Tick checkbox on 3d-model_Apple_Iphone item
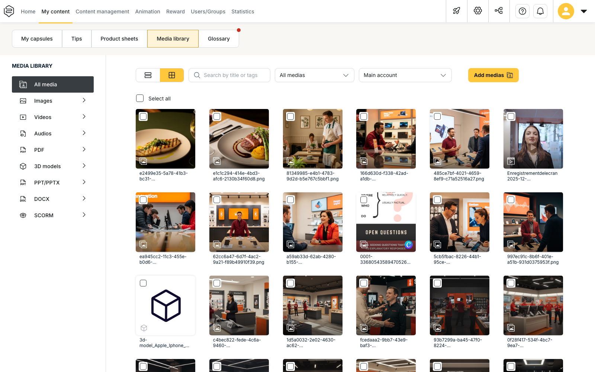The height and width of the screenshot is (372, 595). (143, 283)
